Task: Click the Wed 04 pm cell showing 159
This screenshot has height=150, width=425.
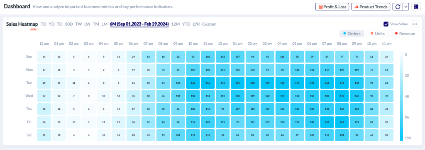Action: click(x=283, y=96)
